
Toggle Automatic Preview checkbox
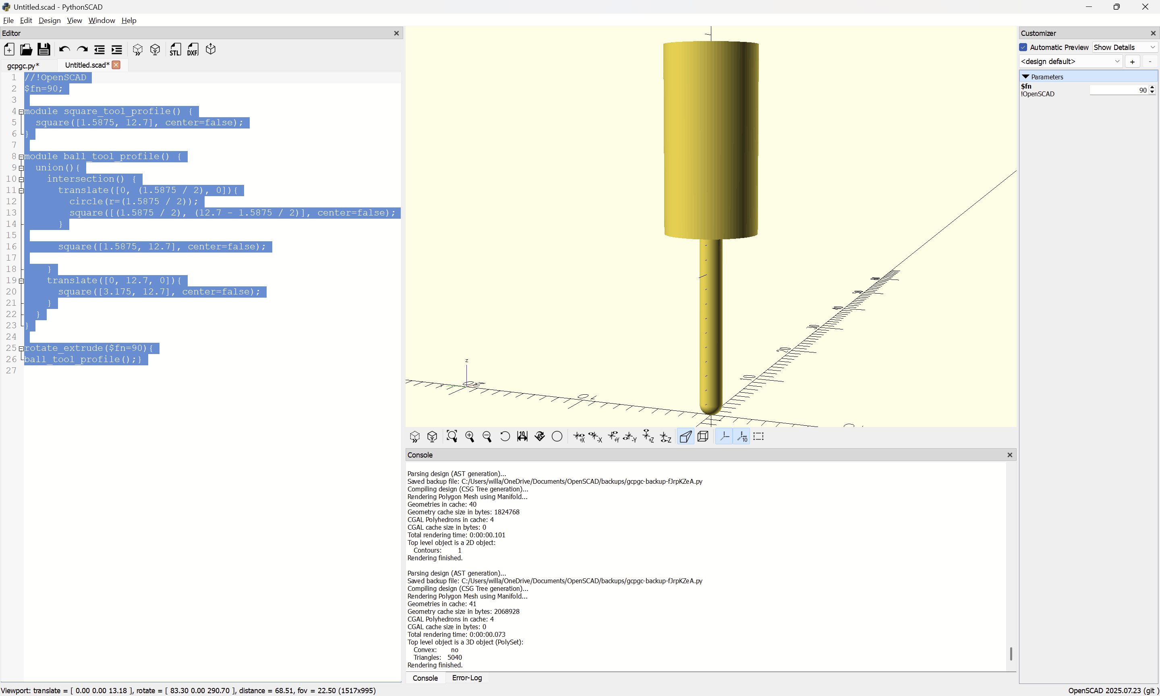click(1023, 48)
